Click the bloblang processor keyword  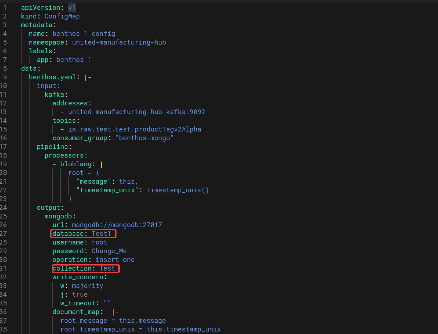tap(76, 164)
